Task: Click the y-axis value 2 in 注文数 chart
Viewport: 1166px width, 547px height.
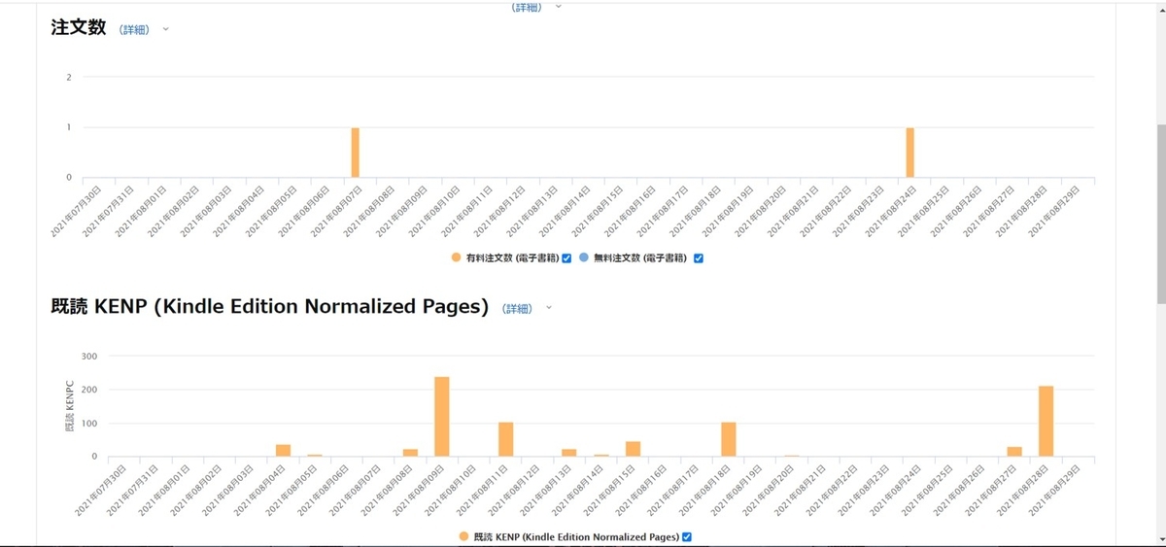Action: tap(69, 77)
